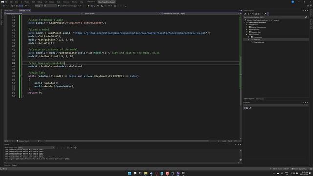Open the File menu
The image size is (313, 176).
pos(6,2)
